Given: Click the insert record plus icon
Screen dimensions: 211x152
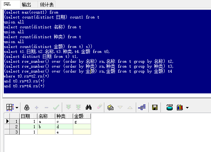Looking at the screenshot, I should click(x=36, y=107).
